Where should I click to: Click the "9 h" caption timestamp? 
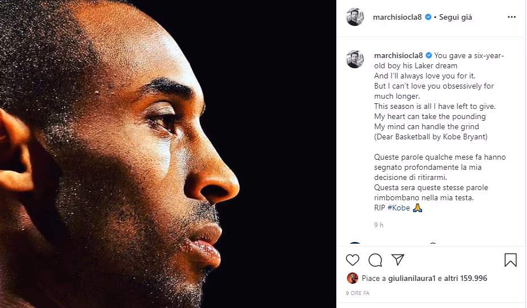coord(379,225)
